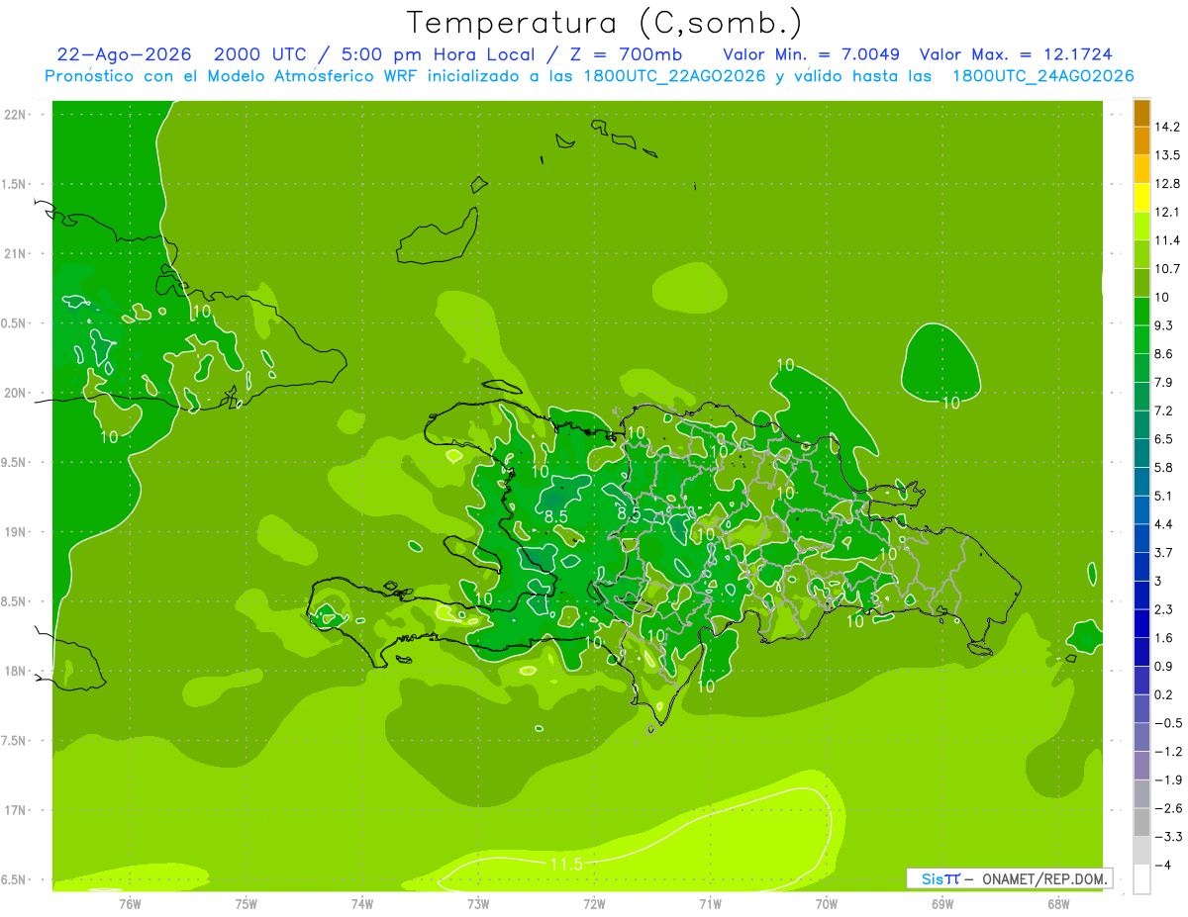Select the pressure level 'Z = 700mb'
This screenshot has width=1188, height=917.
click(x=626, y=54)
